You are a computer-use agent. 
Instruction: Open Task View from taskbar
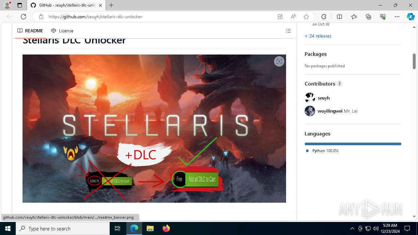click(x=118, y=228)
